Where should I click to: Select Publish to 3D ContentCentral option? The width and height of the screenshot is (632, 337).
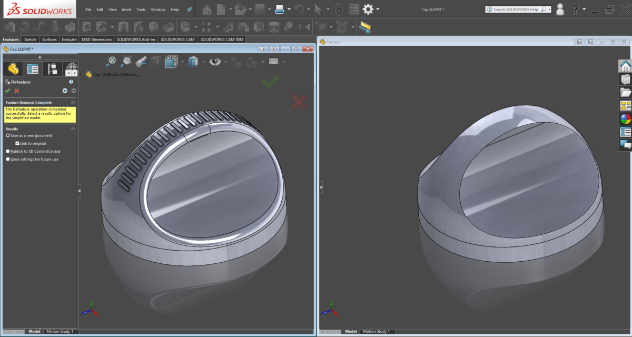click(7, 152)
